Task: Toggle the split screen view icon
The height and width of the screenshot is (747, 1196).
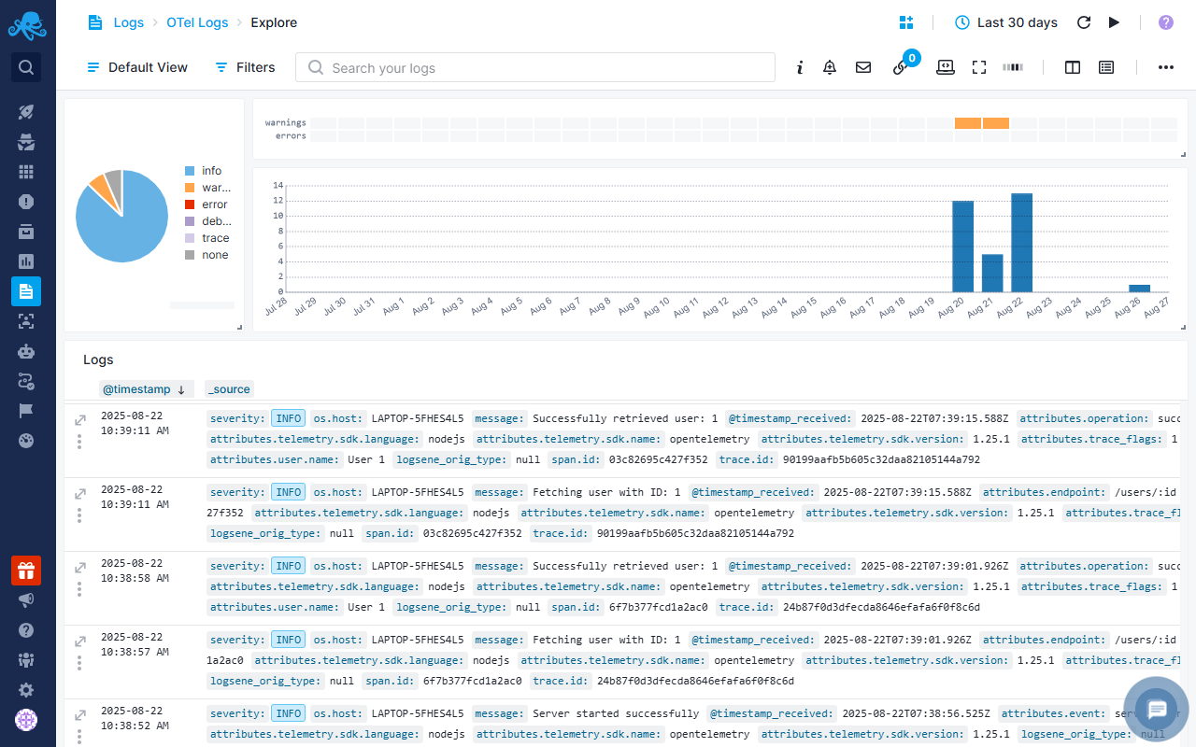Action: tap(1073, 67)
